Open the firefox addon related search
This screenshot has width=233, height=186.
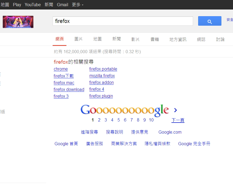(x=102, y=82)
